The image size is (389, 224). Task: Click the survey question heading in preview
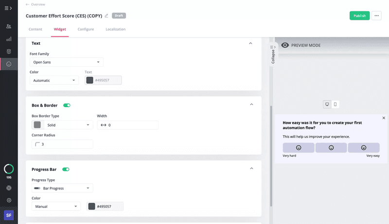pyautogui.click(x=322, y=125)
